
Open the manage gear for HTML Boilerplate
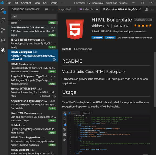(x=54, y=60)
